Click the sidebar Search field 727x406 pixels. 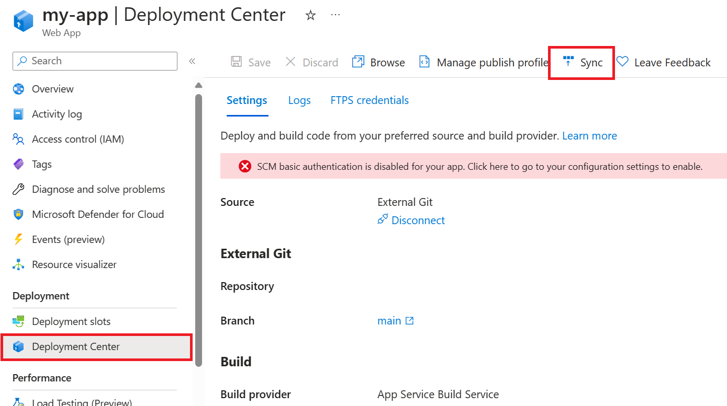pyautogui.click(x=95, y=61)
